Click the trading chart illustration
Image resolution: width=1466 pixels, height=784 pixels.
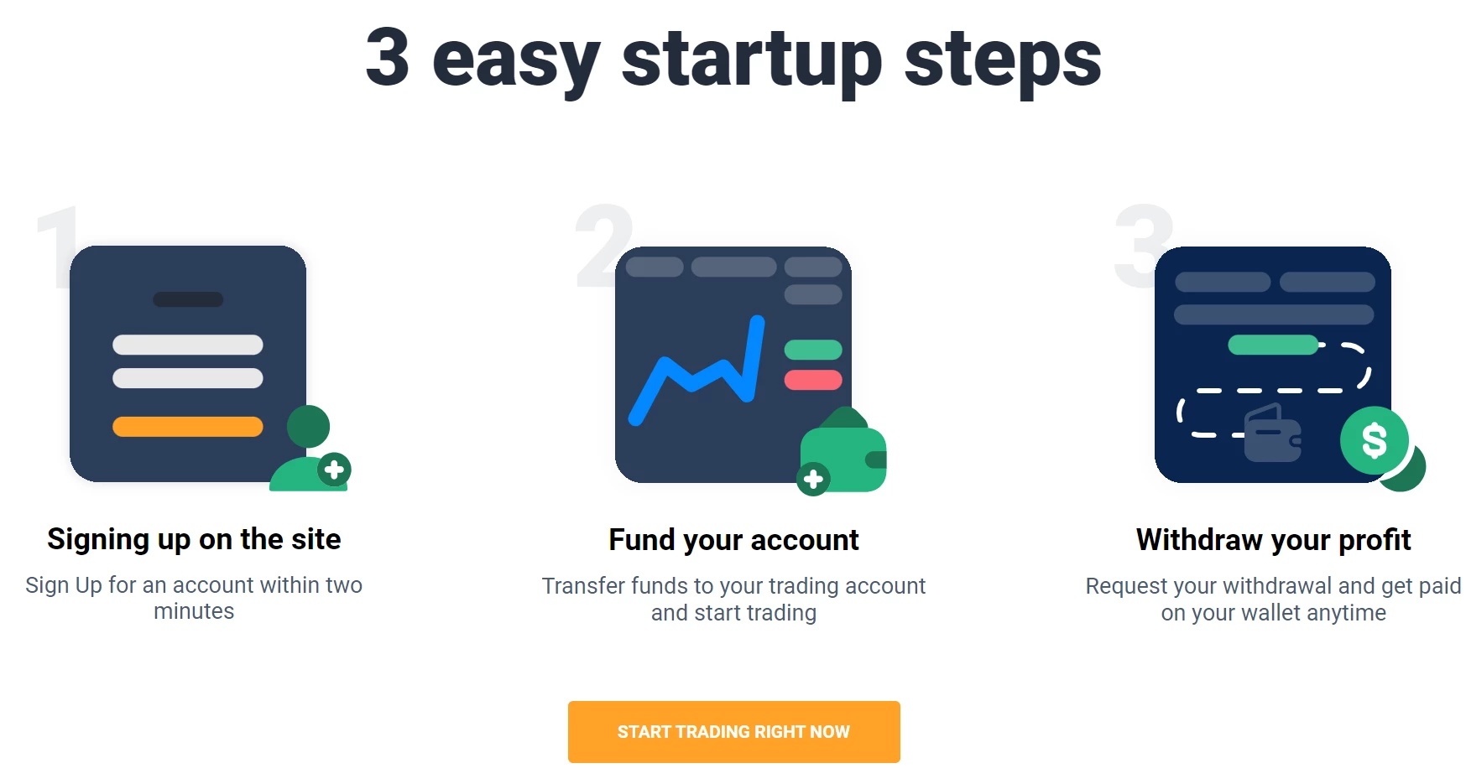tap(733, 364)
